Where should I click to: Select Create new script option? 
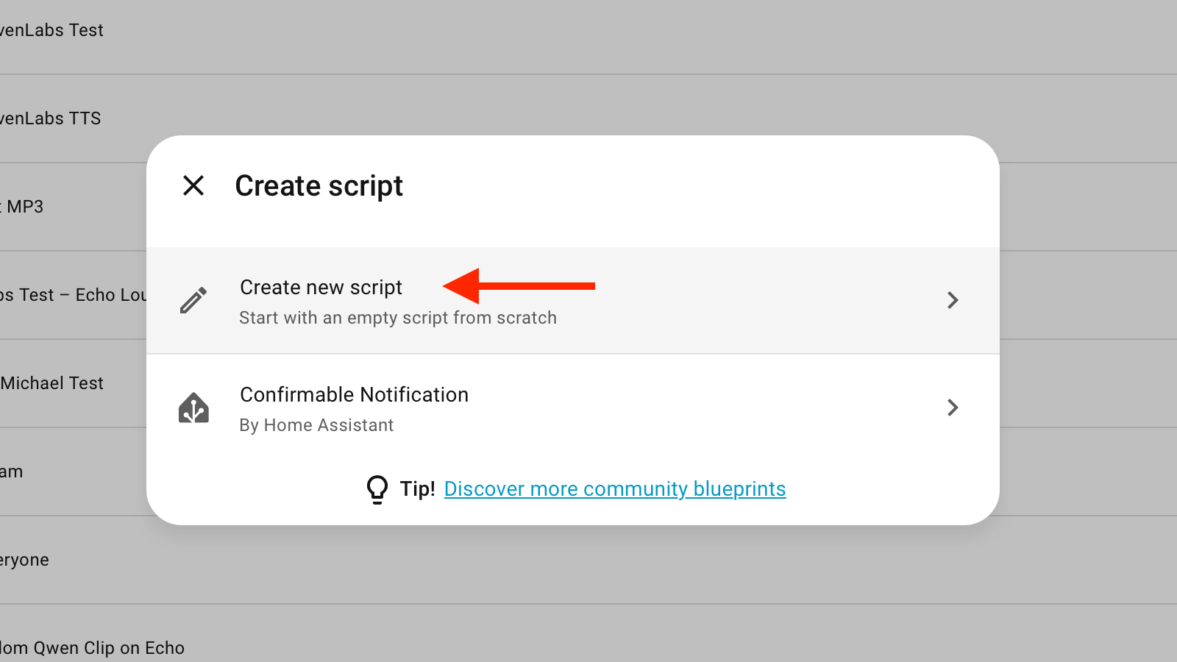coord(572,300)
